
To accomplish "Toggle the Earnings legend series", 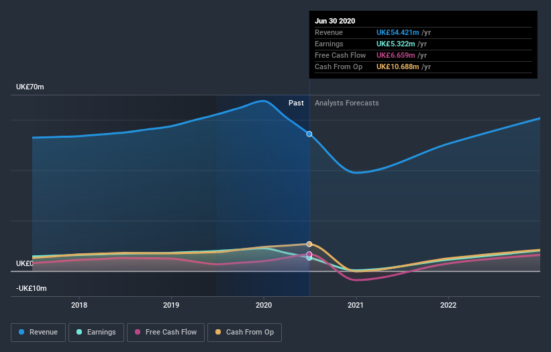I will click(x=96, y=333).
